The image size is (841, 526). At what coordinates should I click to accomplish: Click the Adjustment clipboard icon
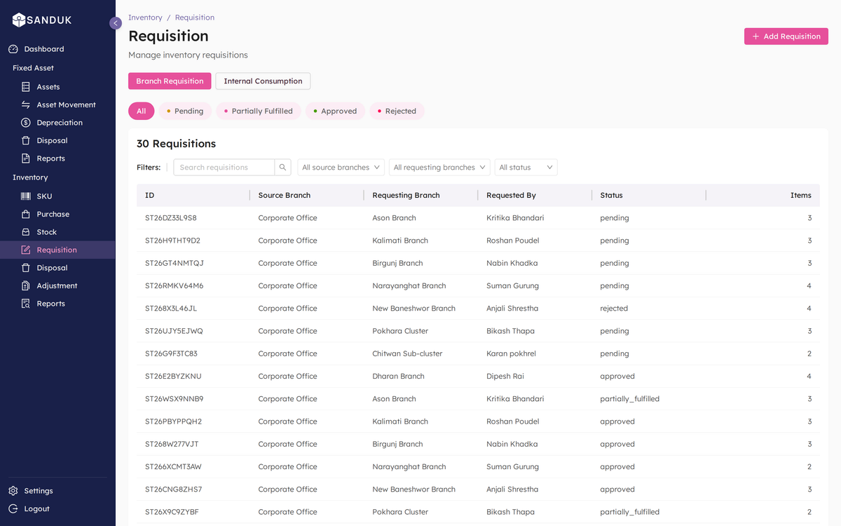pos(26,285)
